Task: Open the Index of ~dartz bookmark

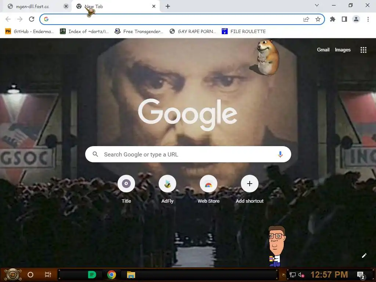Action: point(84,32)
